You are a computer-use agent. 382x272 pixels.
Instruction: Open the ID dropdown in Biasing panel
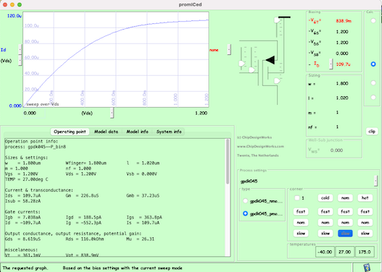pyautogui.click(x=331, y=64)
